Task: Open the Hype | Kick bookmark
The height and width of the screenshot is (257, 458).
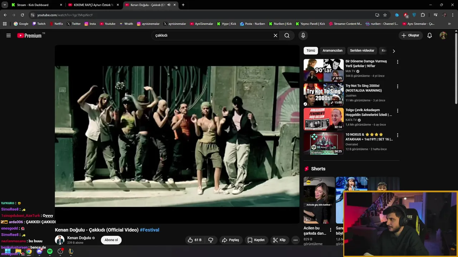Action: tap(226, 24)
